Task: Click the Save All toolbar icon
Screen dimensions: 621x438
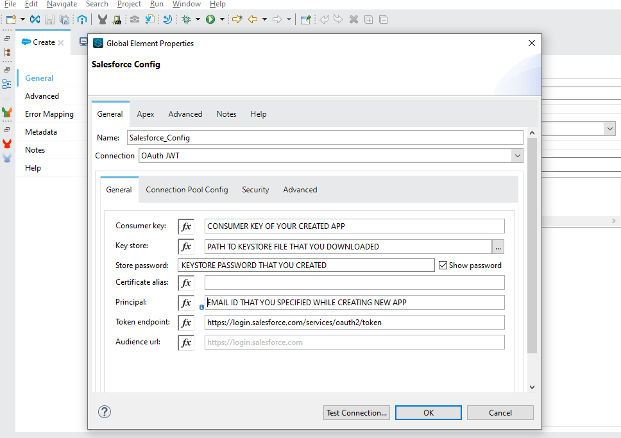Action: tap(64, 19)
